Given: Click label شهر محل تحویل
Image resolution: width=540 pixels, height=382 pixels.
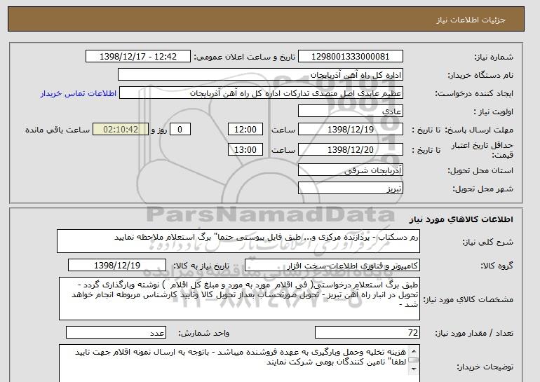Looking at the screenshot, I should 482,189.
